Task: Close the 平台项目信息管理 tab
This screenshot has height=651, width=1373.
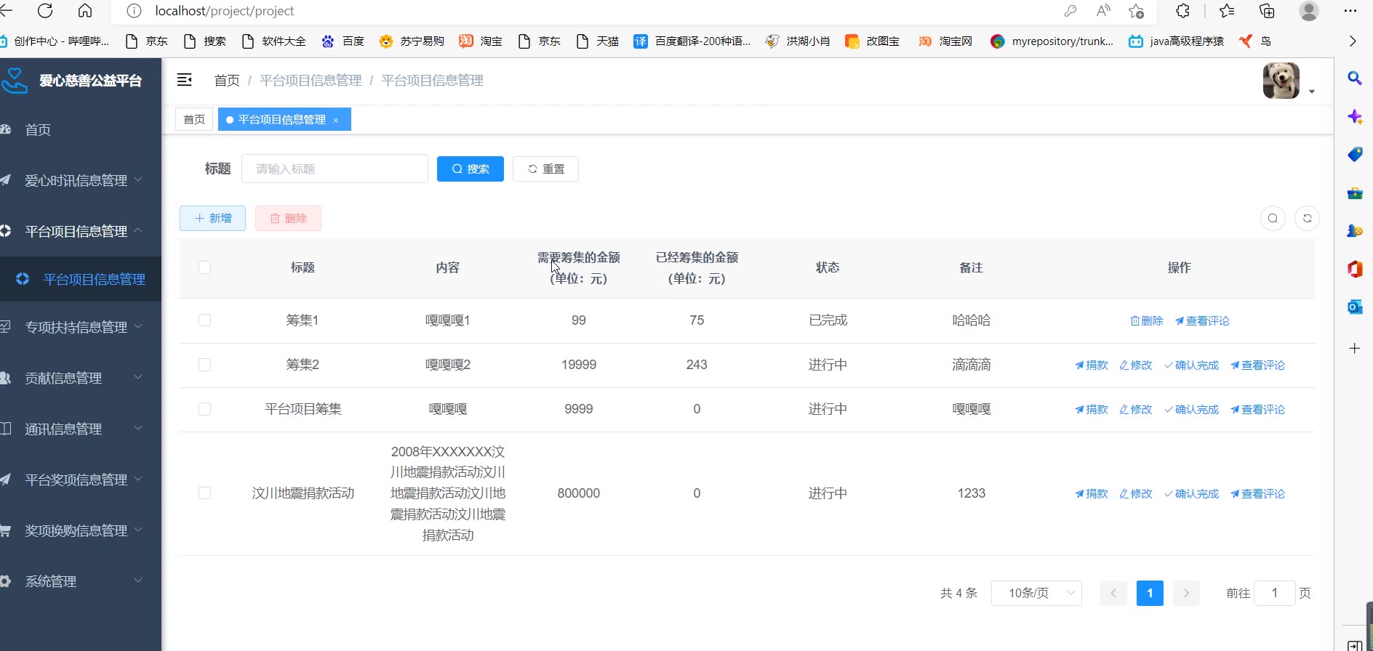Action: pos(336,120)
